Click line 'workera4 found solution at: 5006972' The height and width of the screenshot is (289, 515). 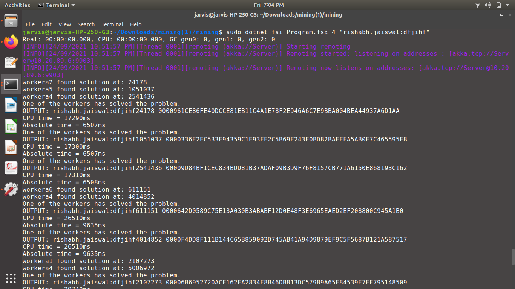(89, 268)
